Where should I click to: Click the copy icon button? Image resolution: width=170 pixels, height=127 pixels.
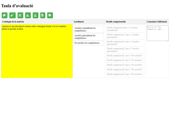[4, 15]
